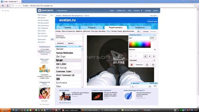This screenshot has width=199, height=112.
Task: Align text to the center
Action: click(x=150, y=56)
